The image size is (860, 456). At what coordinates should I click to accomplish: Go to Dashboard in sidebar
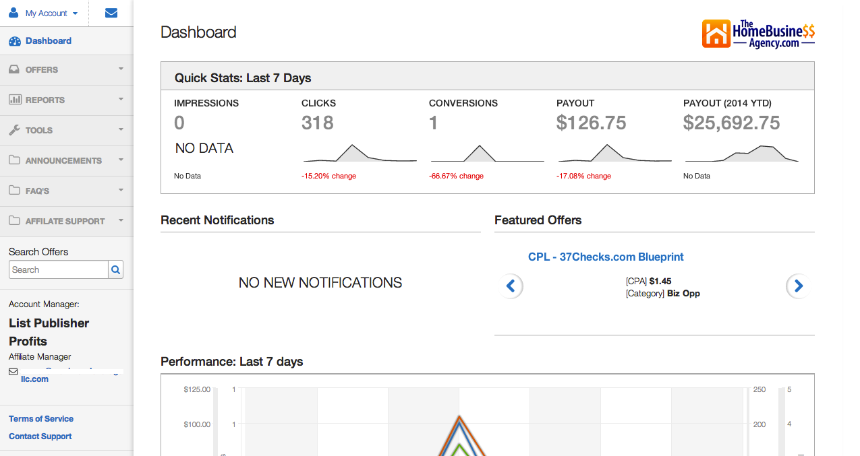click(x=67, y=41)
